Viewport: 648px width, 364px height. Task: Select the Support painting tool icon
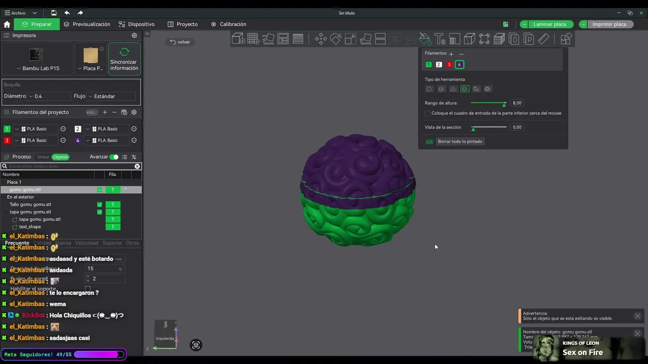pyautogui.click(x=455, y=39)
